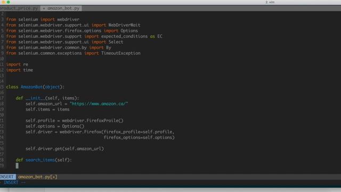Click the 'AmazonBot' class name

click(x=31, y=87)
